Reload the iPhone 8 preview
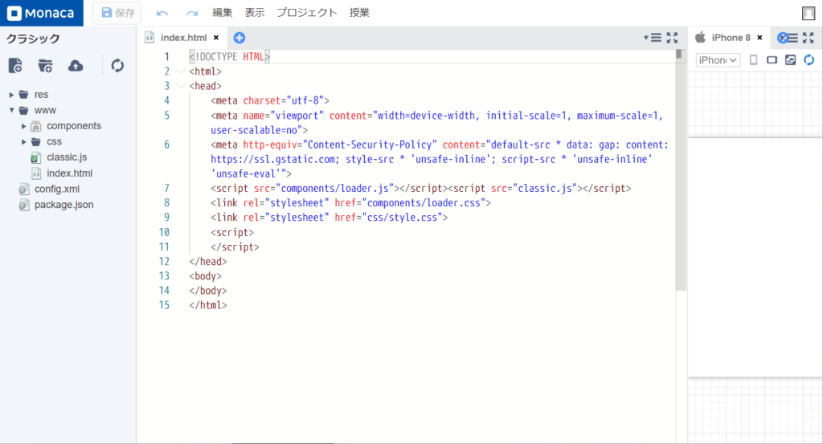This screenshot has height=444, width=823. [809, 60]
